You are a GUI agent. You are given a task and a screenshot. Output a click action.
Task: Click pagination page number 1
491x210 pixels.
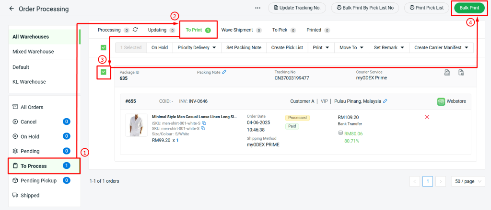point(428,181)
